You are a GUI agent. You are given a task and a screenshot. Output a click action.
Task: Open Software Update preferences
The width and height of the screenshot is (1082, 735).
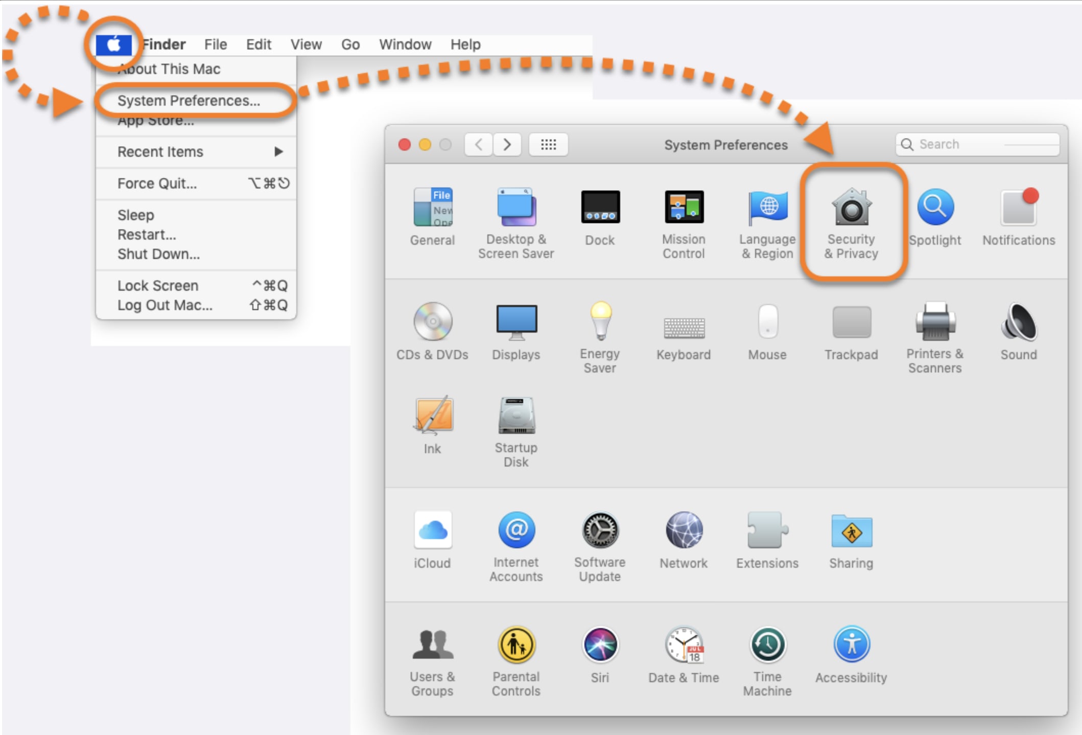coord(600,531)
